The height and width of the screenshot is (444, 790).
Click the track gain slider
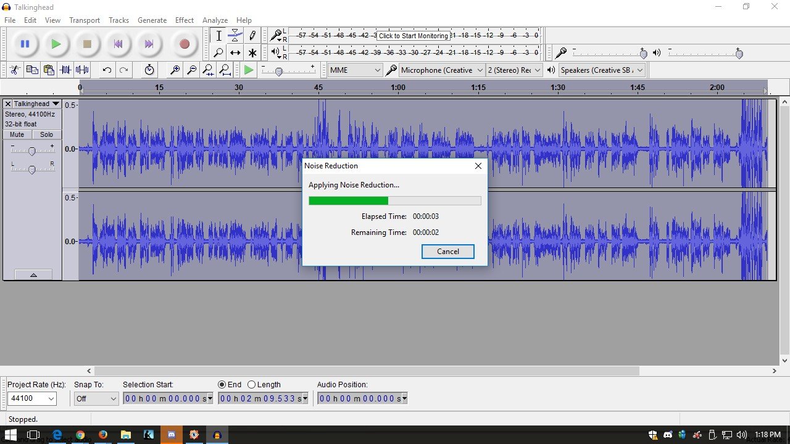[32, 150]
